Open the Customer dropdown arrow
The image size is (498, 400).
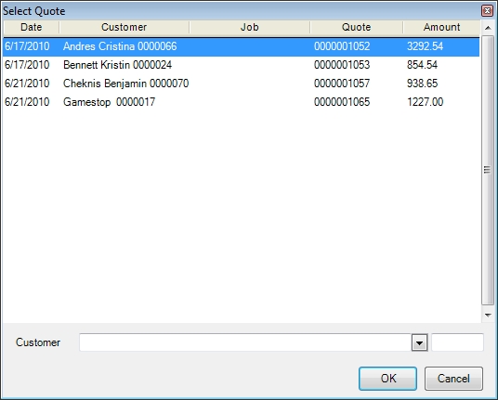coord(419,342)
